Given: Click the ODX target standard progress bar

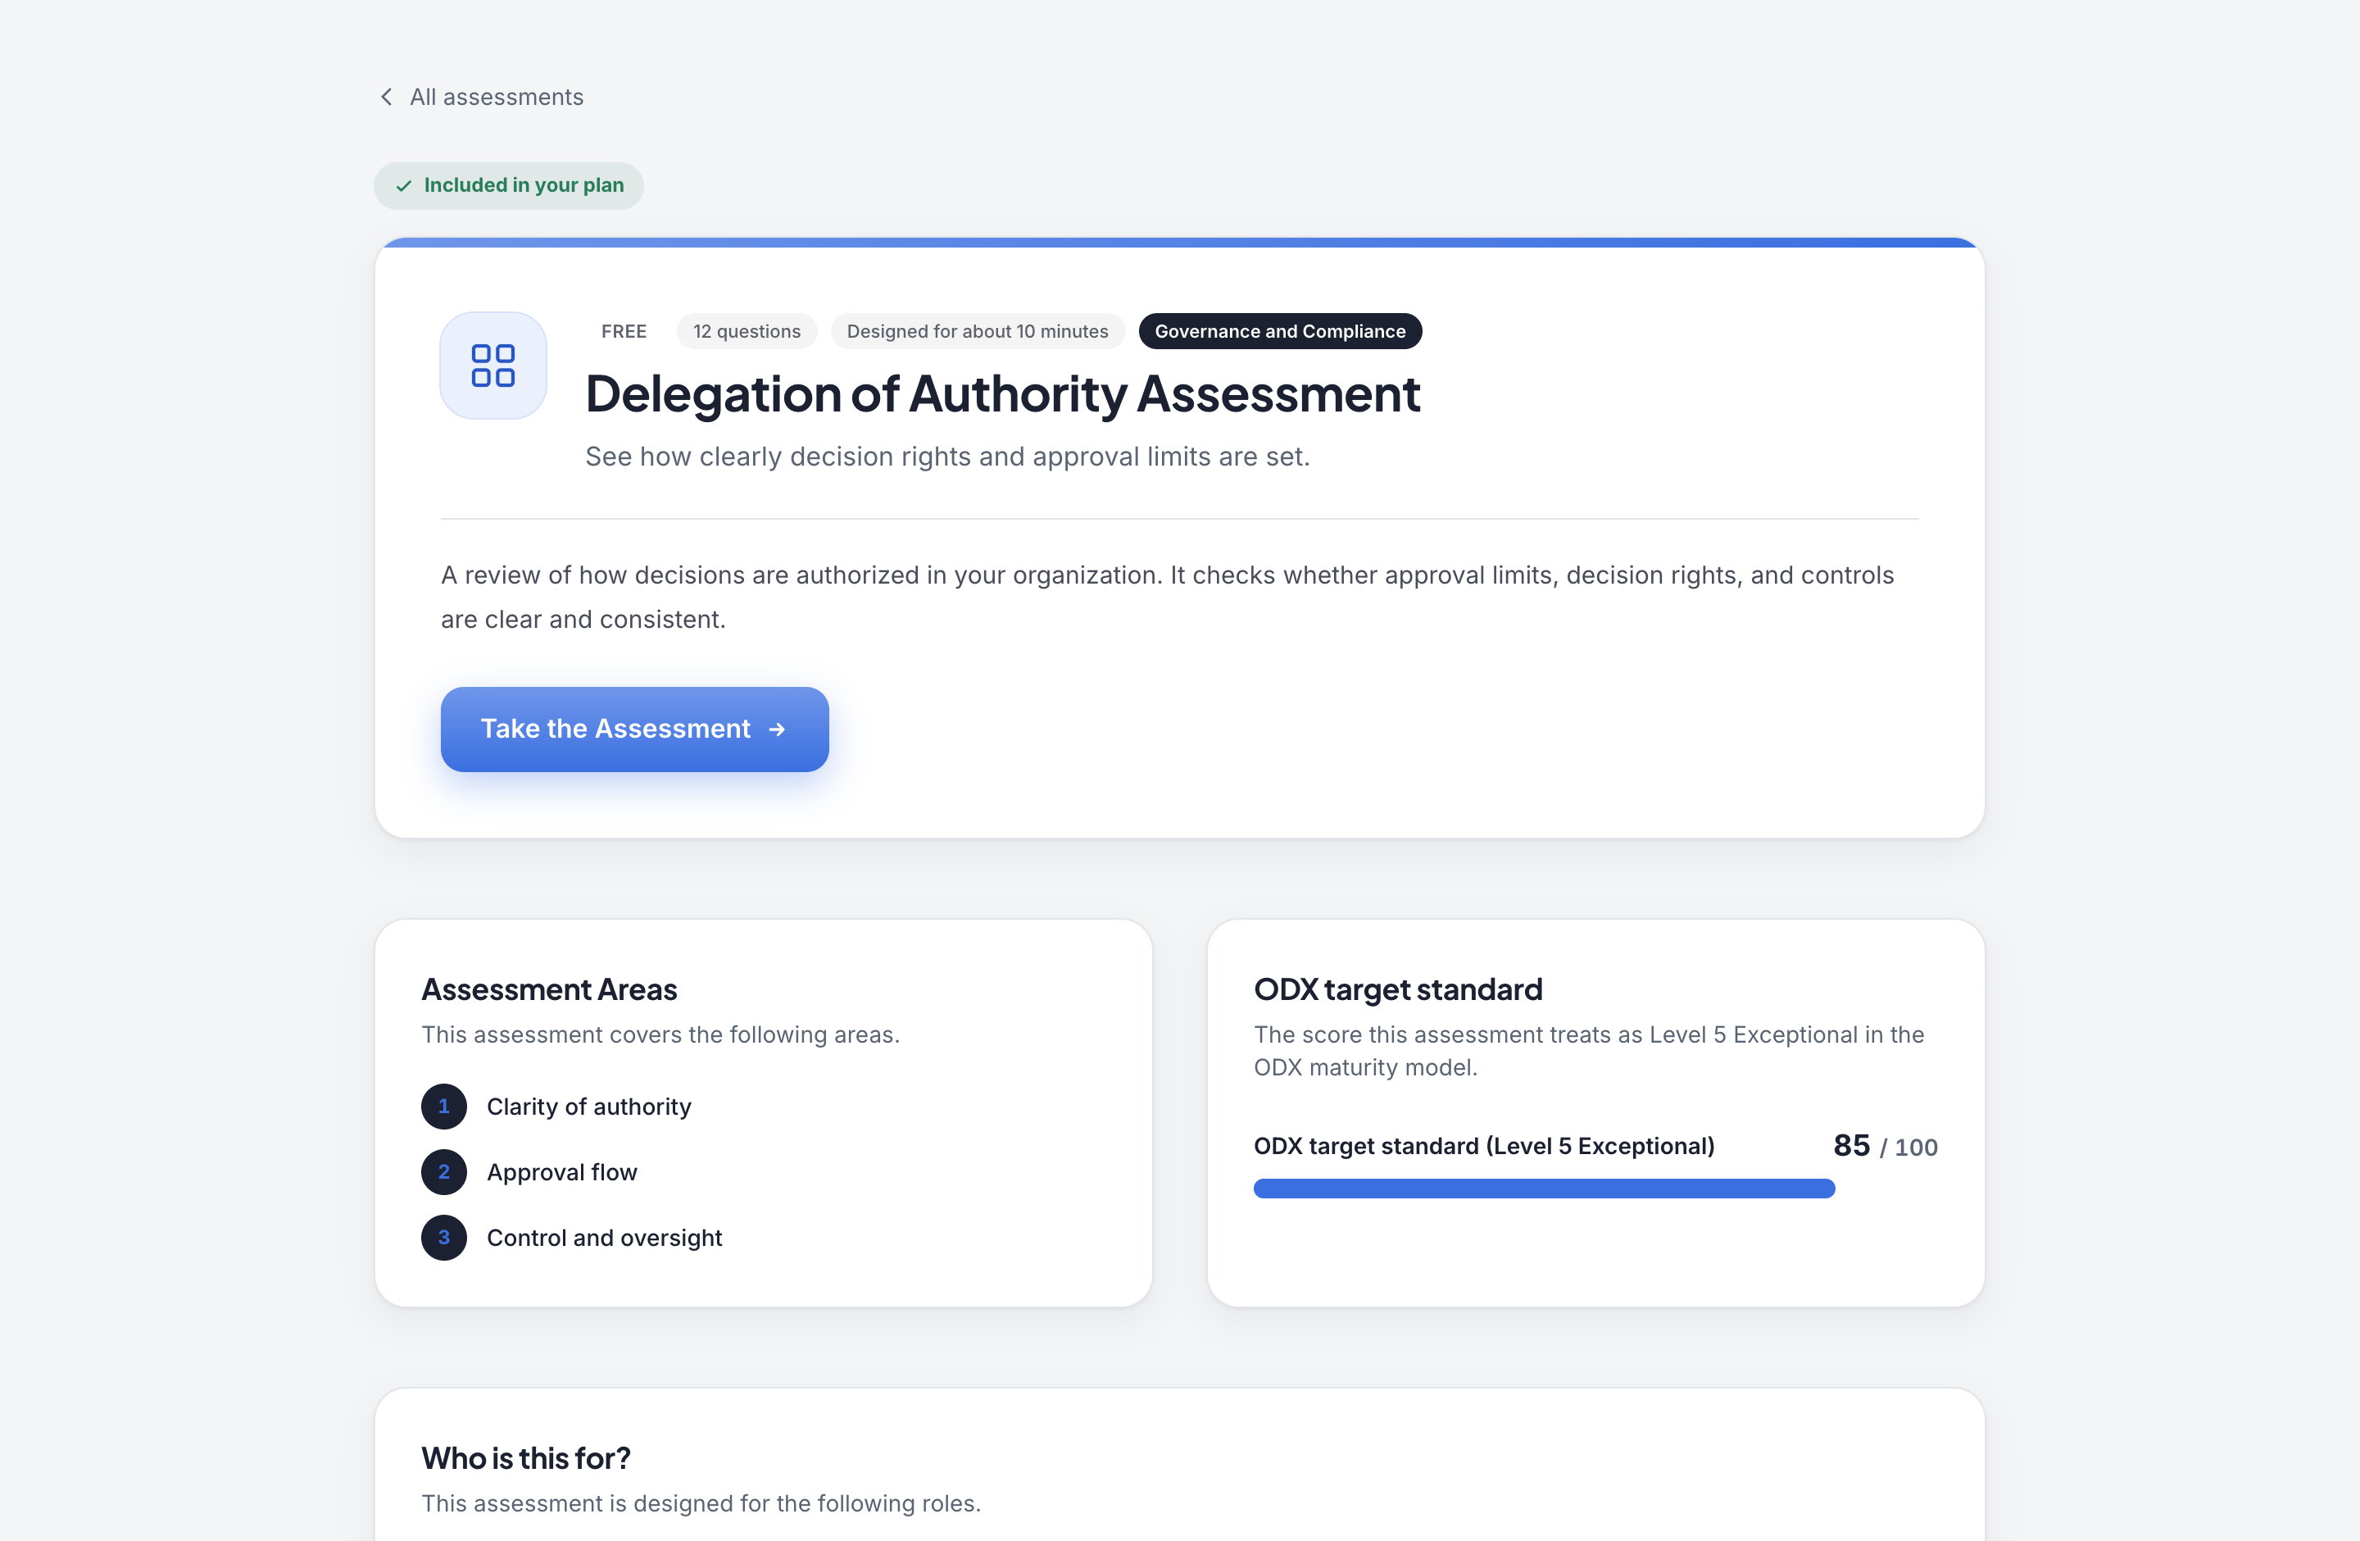Looking at the screenshot, I should 1595,1188.
